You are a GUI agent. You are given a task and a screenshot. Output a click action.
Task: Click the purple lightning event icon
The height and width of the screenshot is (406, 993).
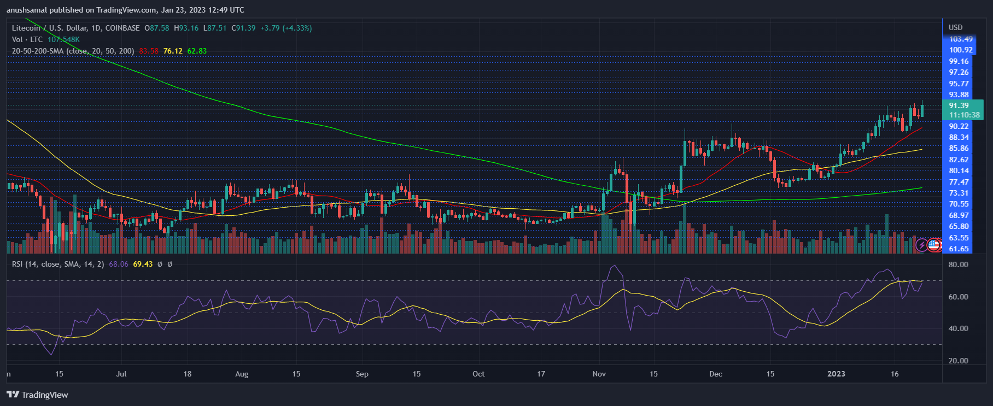pyautogui.click(x=922, y=245)
